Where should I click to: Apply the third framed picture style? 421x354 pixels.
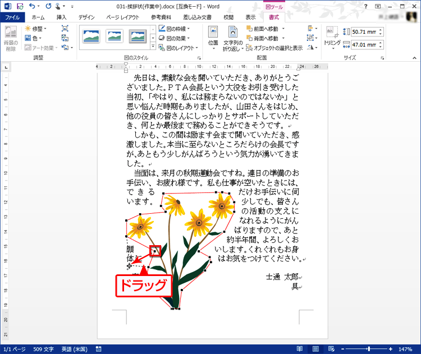(138, 36)
